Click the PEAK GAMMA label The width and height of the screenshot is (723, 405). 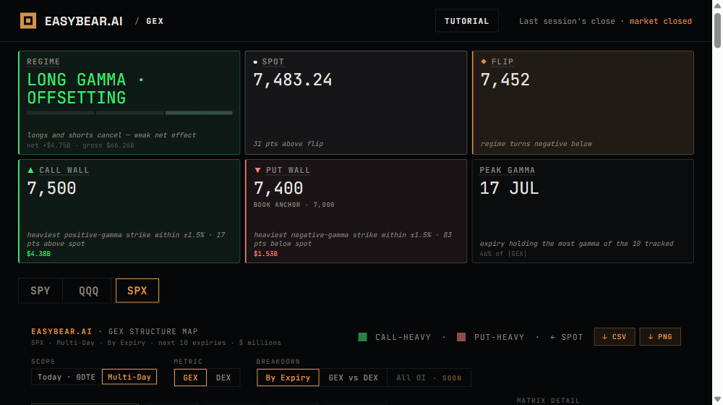point(508,170)
